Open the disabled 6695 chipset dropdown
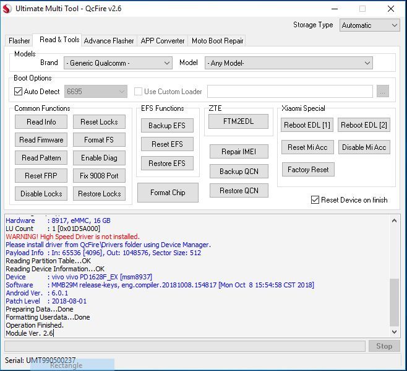 (96, 92)
